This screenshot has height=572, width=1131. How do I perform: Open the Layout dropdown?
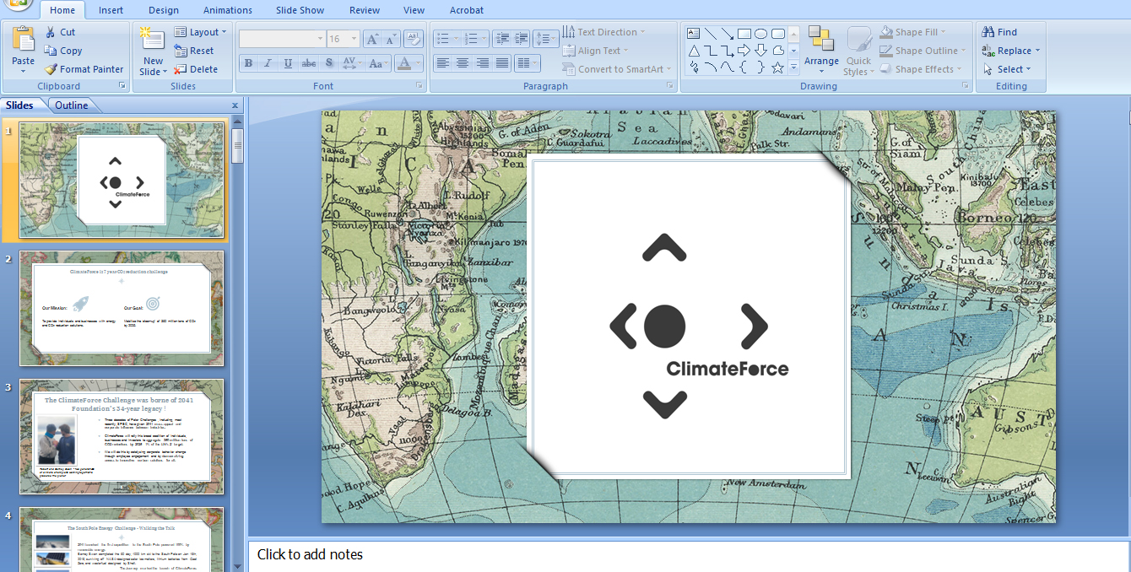point(201,32)
